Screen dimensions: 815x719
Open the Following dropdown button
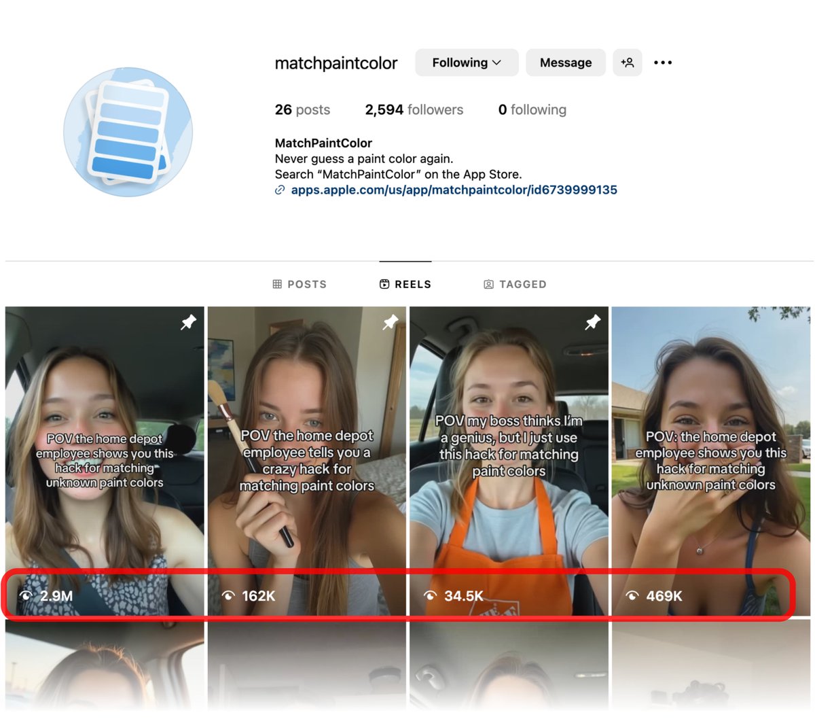(467, 63)
